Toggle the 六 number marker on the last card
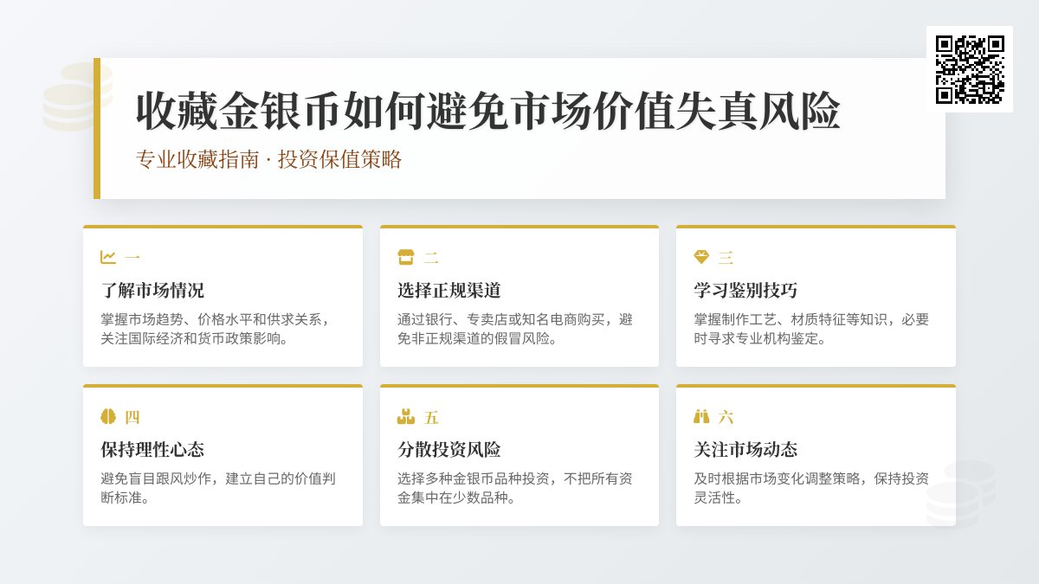This screenshot has width=1039, height=584. (x=726, y=416)
